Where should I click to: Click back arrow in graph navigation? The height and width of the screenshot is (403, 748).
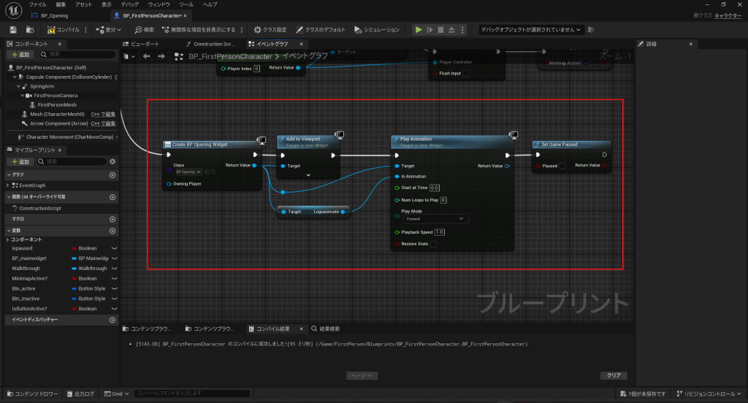[x=147, y=56]
